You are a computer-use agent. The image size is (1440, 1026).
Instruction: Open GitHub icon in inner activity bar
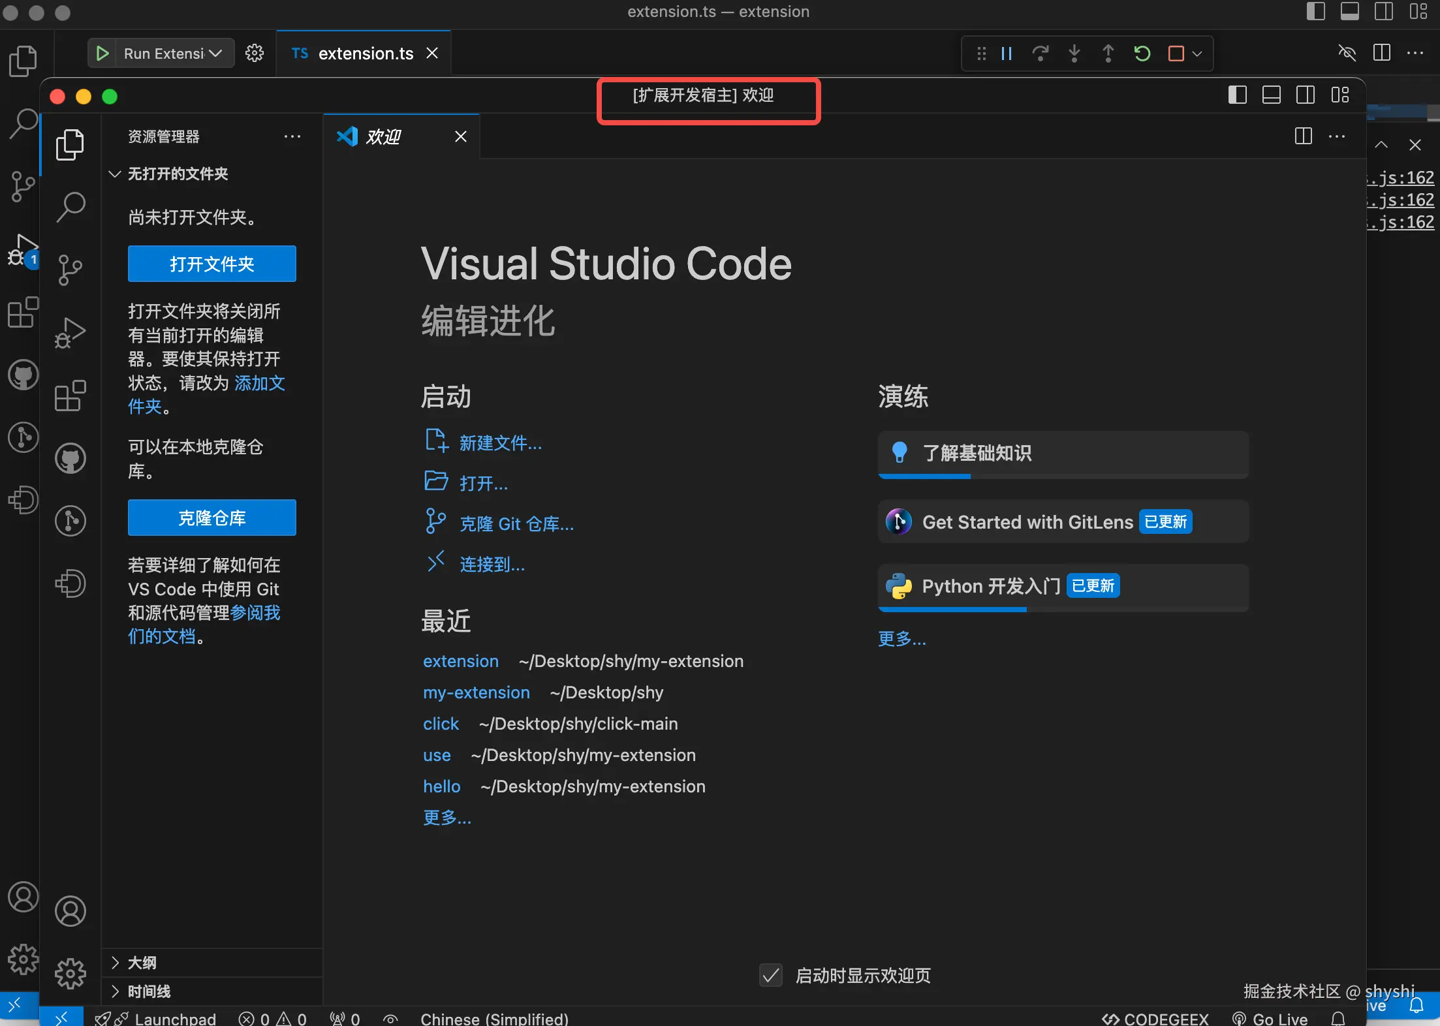(70, 459)
